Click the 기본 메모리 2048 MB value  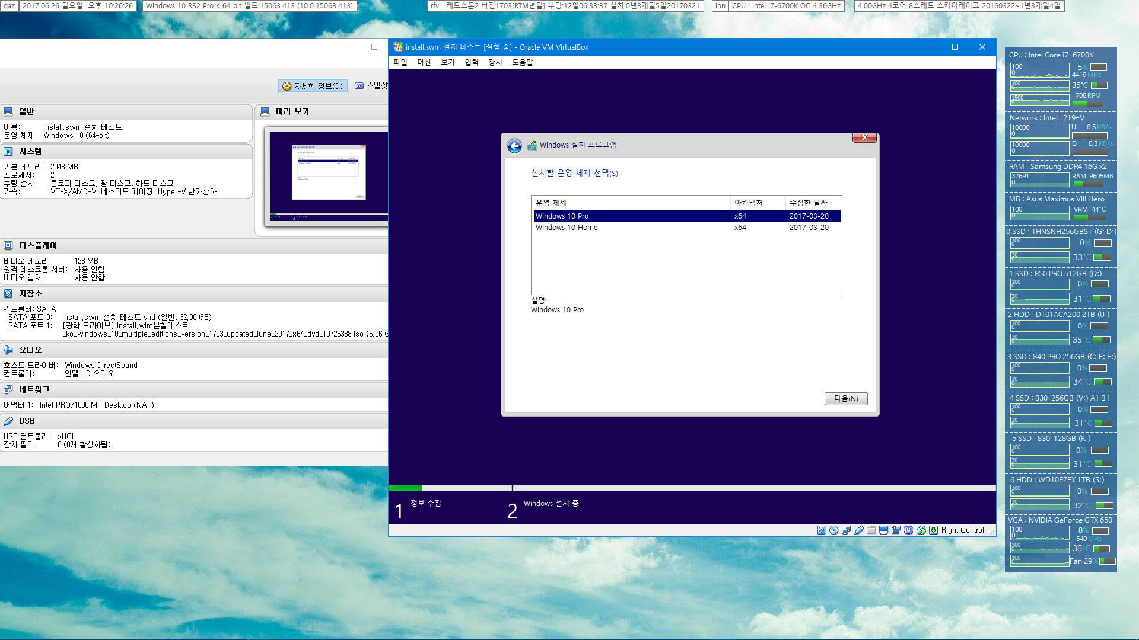(64, 167)
